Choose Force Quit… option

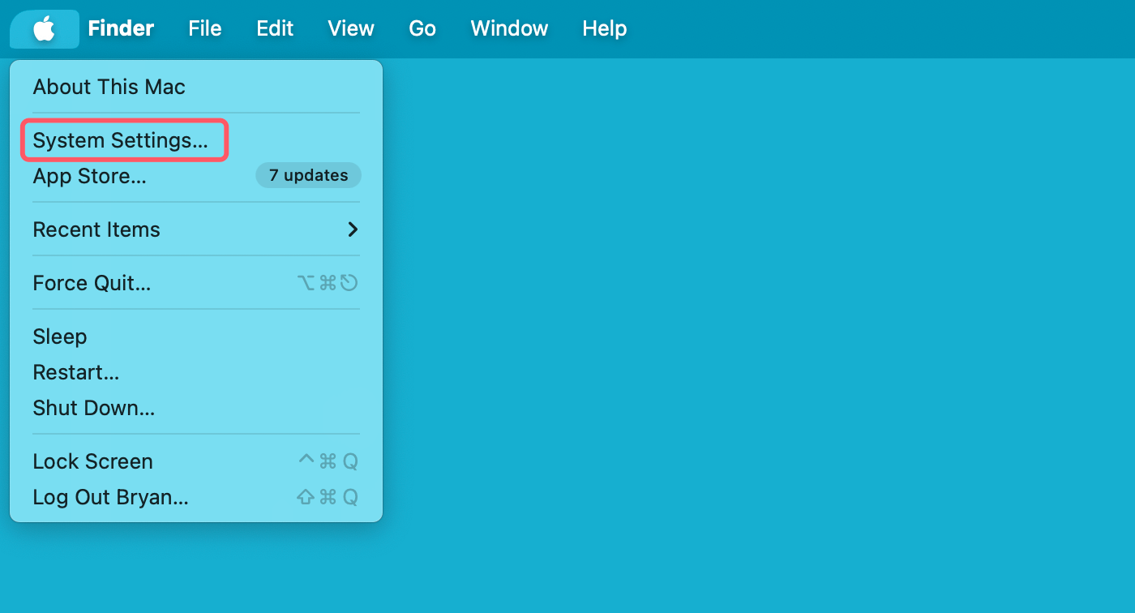pyautogui.click(x=92, y=283)
